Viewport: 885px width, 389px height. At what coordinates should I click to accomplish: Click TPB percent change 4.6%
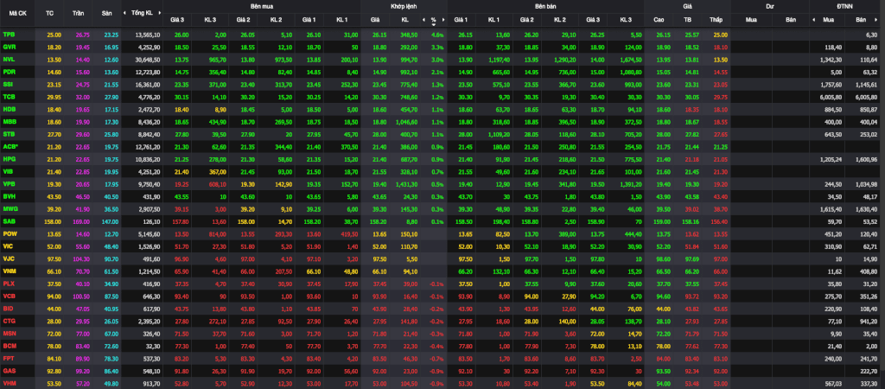[437, 35]
